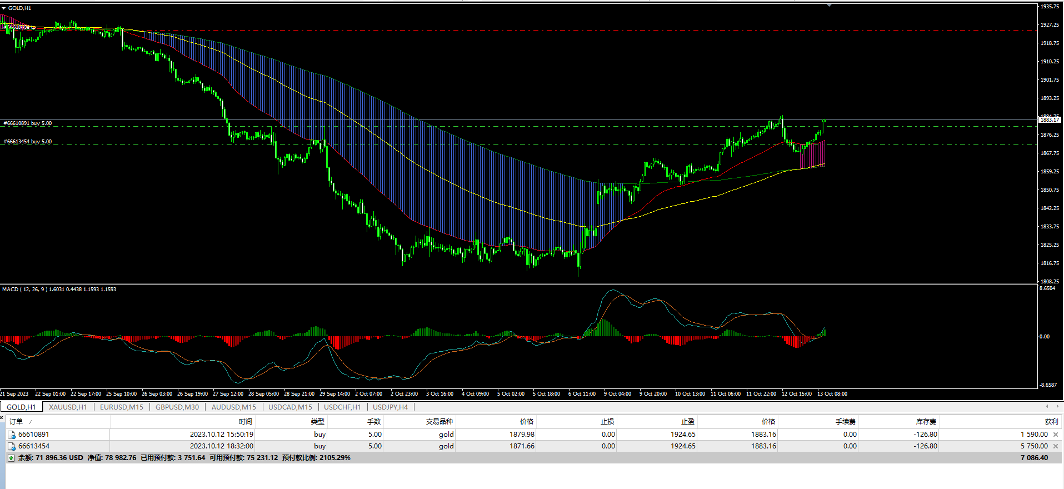This screenshot has width=1064, height=489.
Task: Click the swap value -126.80 of order 66610891
Action: (925, 435)
